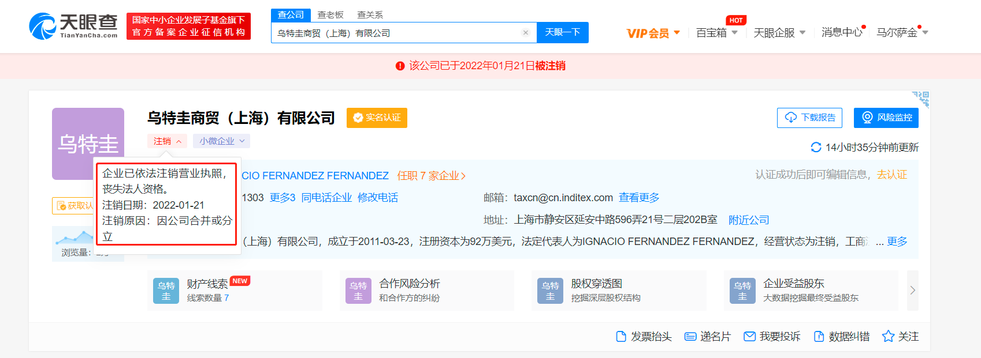Click the address 上海市静安区延安中路596弄 text
The width and height of the screenshot is (981, 358).
pyautogui.click(x=616, y=220)
